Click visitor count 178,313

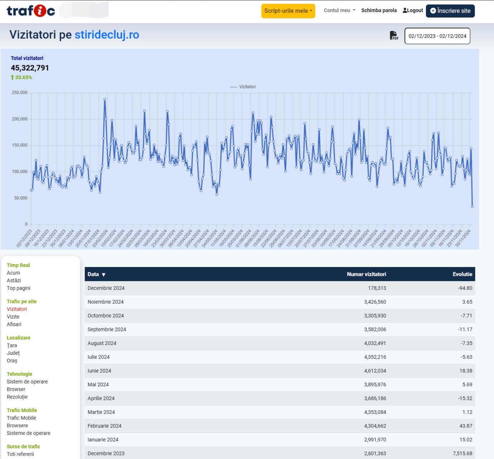click(377, 288)
